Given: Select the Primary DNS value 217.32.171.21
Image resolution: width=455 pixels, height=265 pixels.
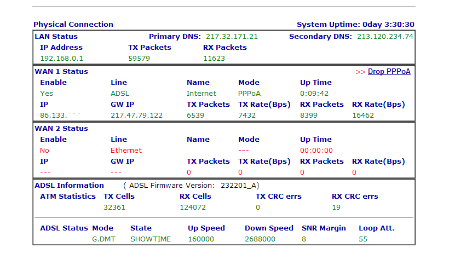Looking at the screenshot, I should (232, 37).
